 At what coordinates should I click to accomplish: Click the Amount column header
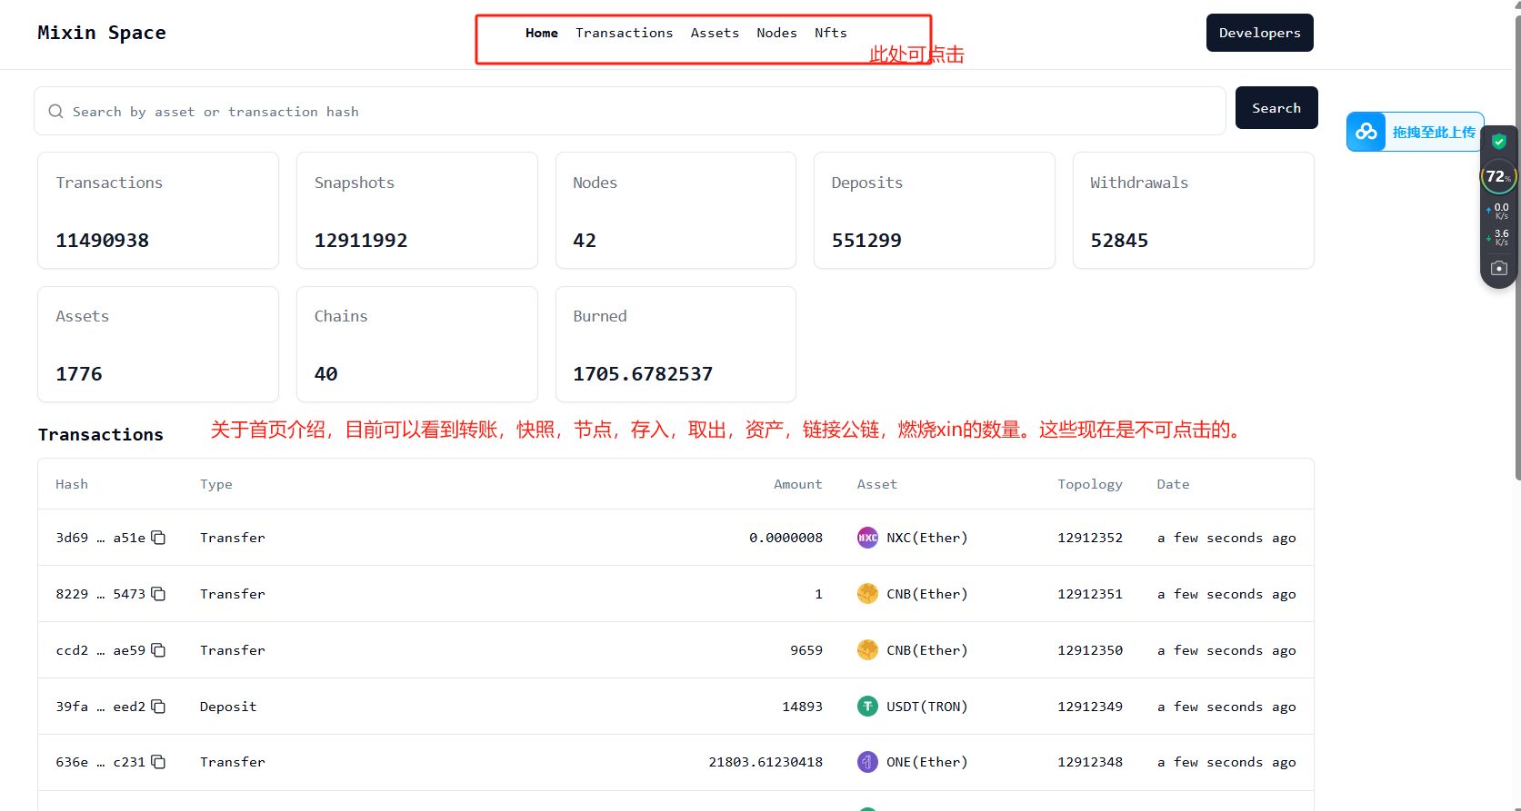[797, 484]
